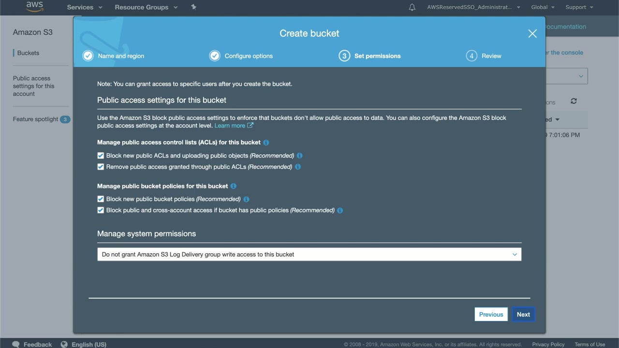619x348 pixels.
Task: Show info for Manage public bucket policies
Action: coord(234,186)
